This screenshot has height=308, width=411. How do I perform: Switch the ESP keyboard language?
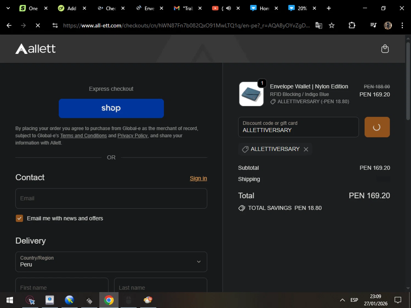[x=354, y=300]
